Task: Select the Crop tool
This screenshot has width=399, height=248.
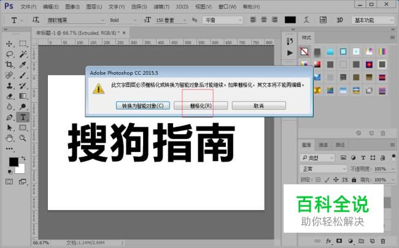Action: tap(9, 64)
